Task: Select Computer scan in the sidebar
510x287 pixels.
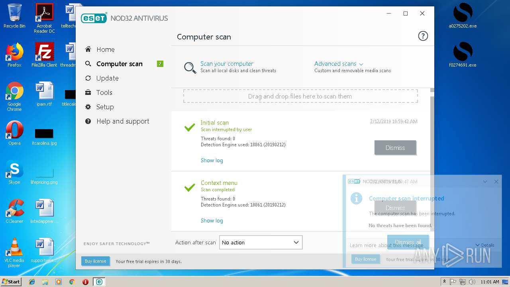Action: [119, 64]
